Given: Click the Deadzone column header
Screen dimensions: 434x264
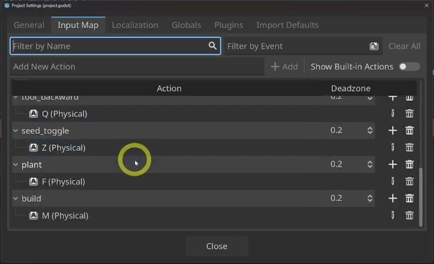Looking at the screenshot, I should click(x=351, y=88).
